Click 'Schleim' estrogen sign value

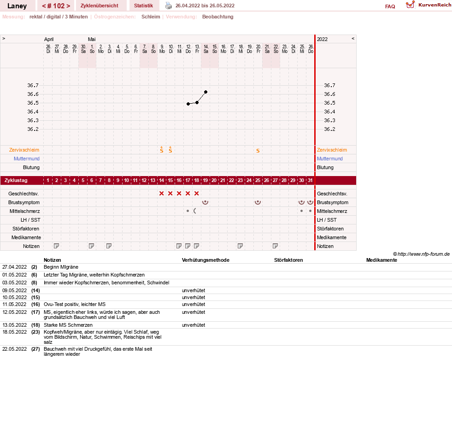(151, 17)
